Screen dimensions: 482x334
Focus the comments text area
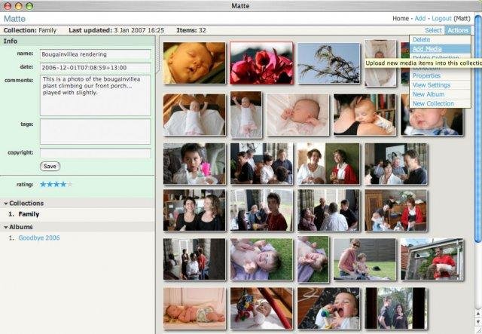pos(95,95)
